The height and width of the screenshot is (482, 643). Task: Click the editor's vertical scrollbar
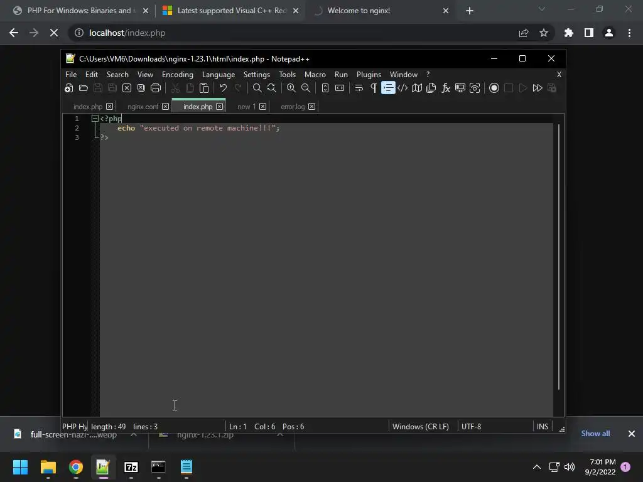click(558, 257)
